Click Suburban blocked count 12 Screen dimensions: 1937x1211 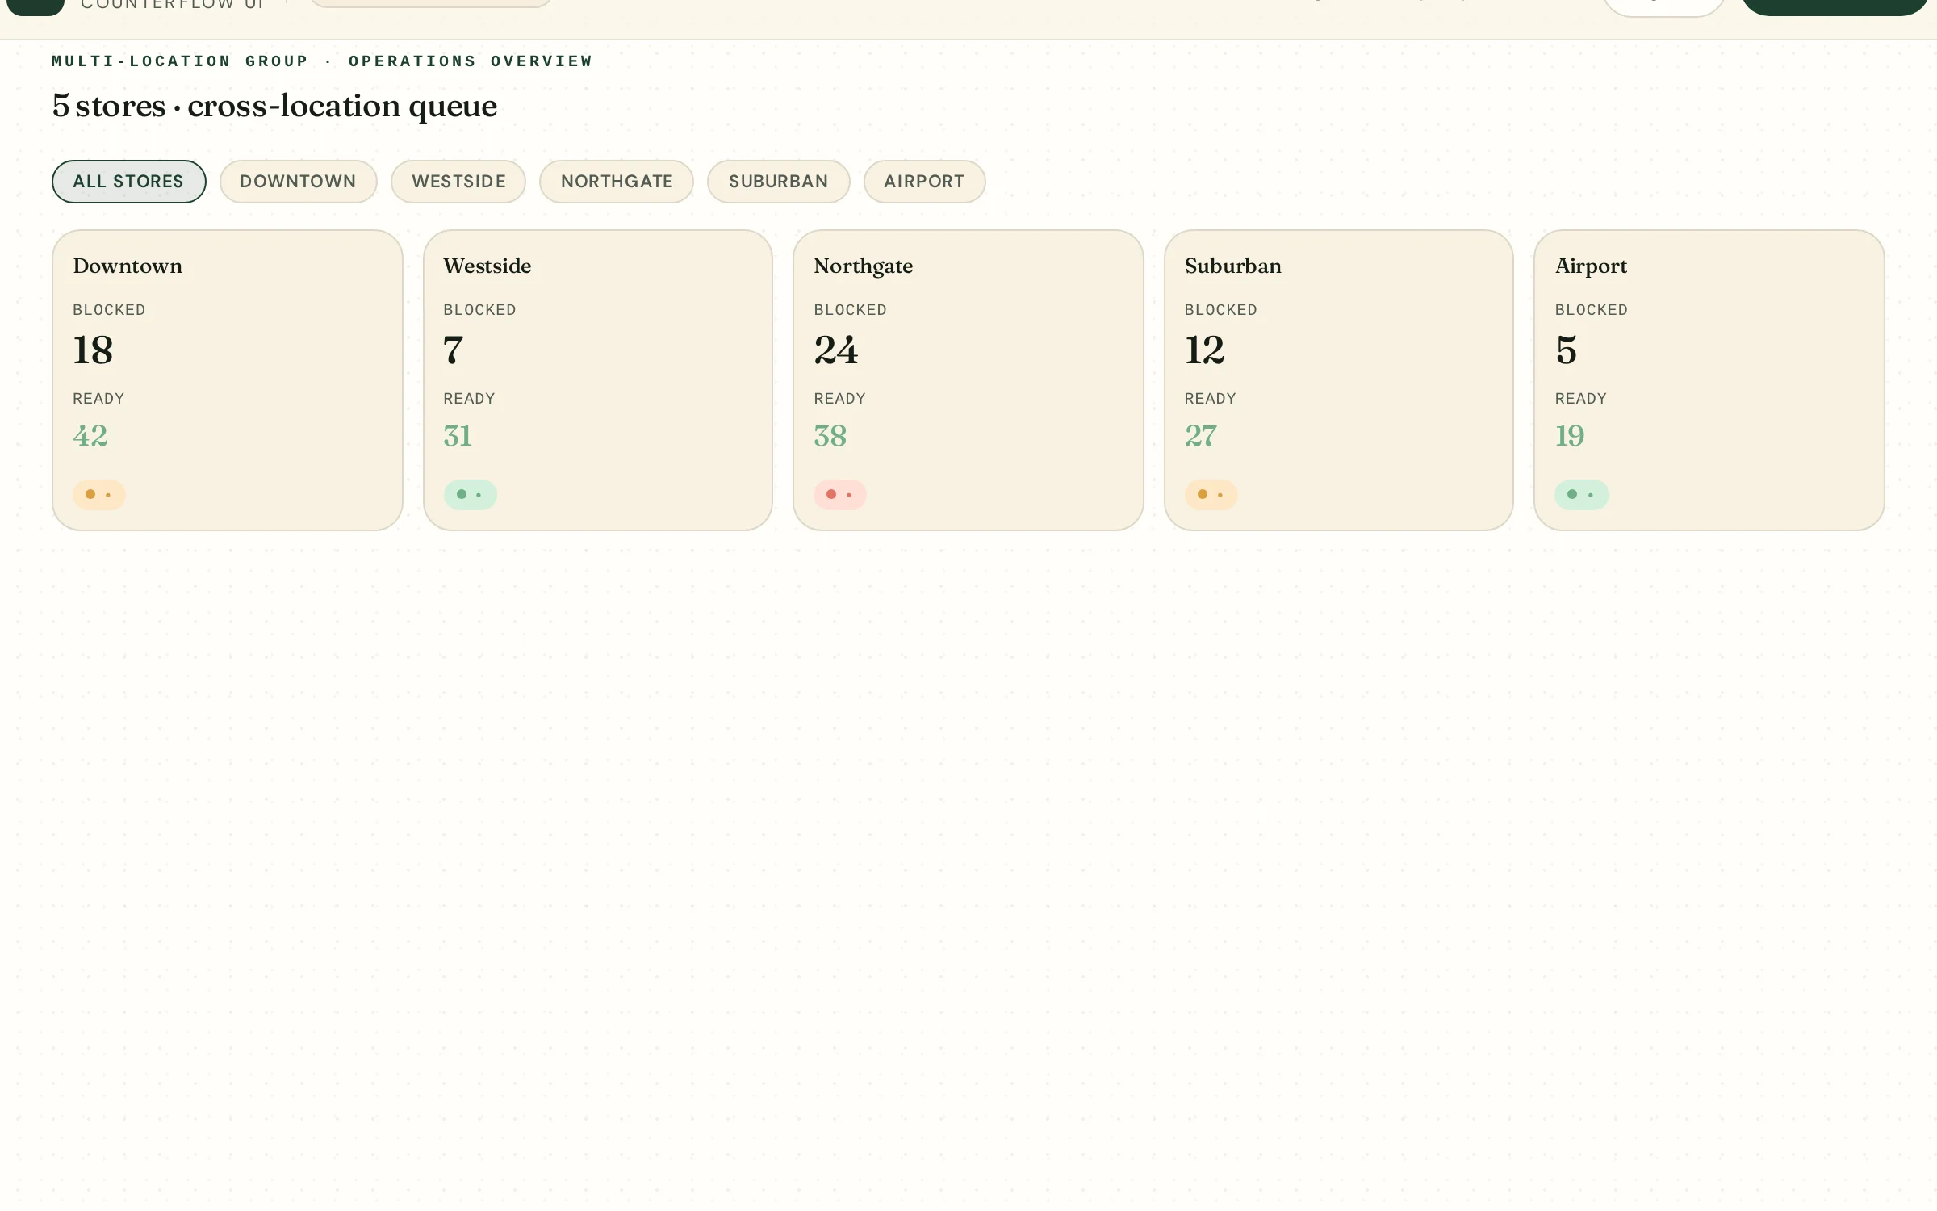pyautogui.click(x=1204, y=350)
